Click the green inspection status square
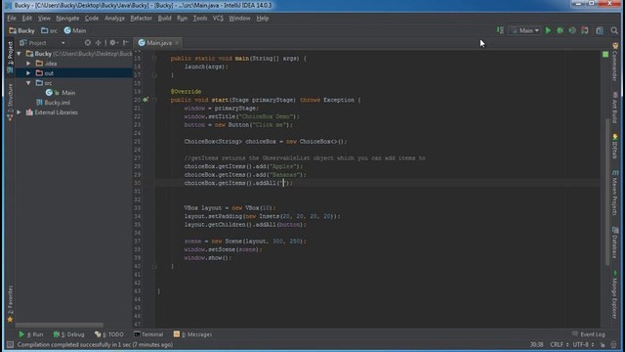 pos(605,55)
